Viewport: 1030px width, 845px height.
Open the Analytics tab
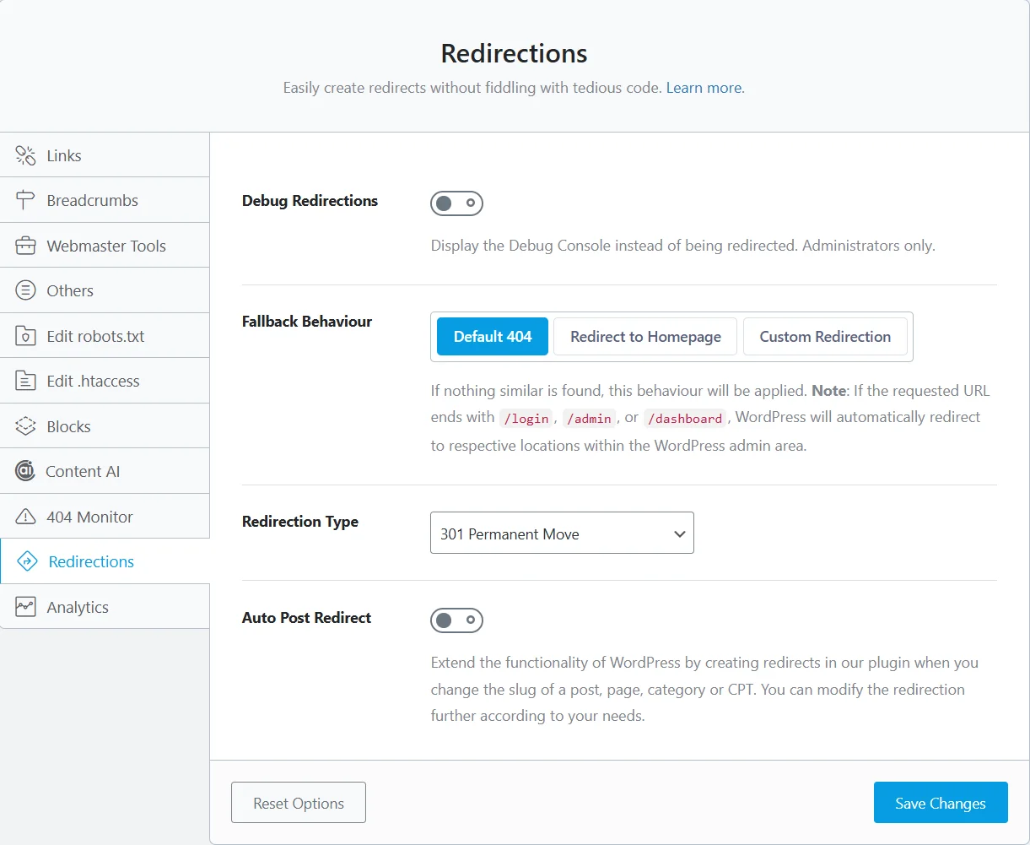point(105,607)
